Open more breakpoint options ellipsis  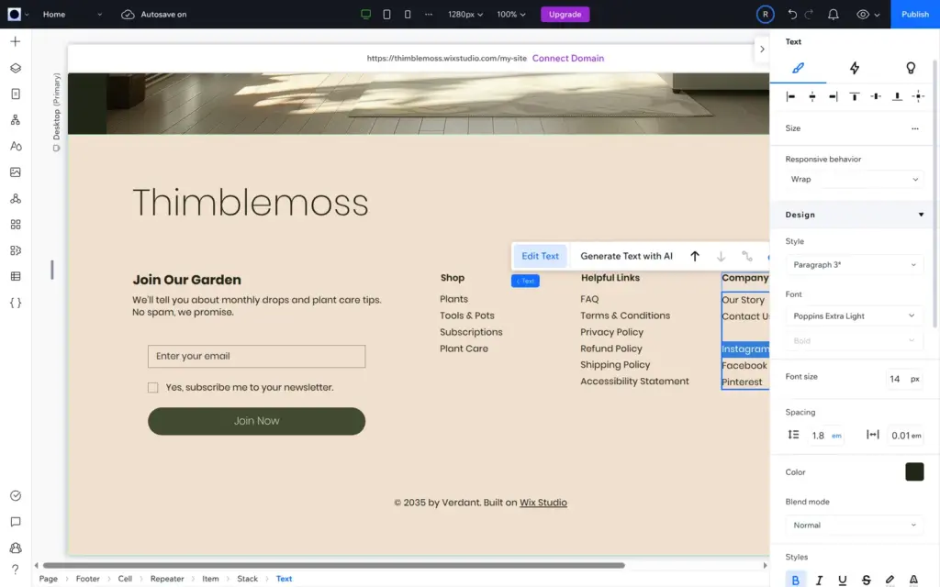pyautogui.click(x=429, y=15)
